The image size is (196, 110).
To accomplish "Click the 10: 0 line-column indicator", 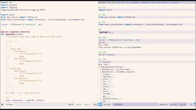I will click(x=87, y=105).
